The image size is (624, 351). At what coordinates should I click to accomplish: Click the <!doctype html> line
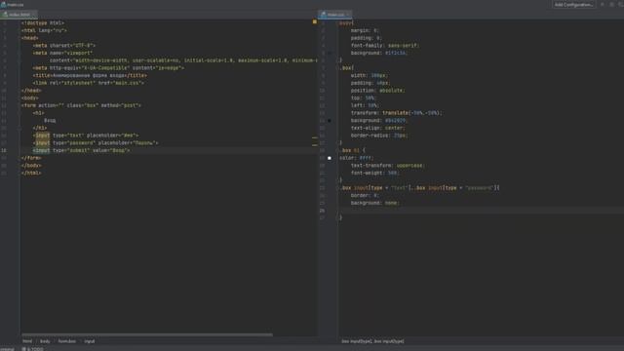tap(43, 23)
